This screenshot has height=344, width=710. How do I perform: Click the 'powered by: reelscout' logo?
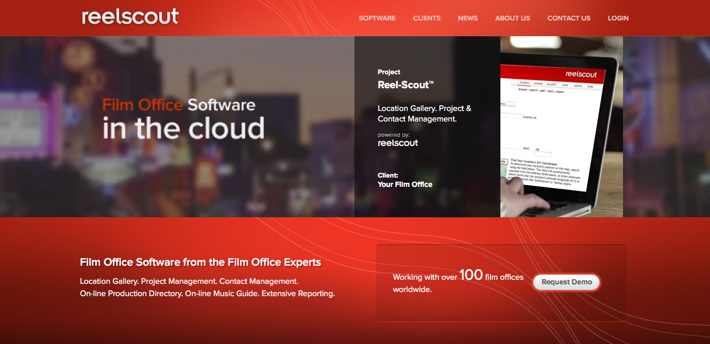[x=398, y=140]
